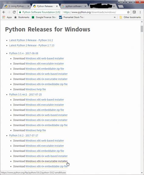The image size is (144, 175).
Task: Click the browser back arrow
Action: point(4,12)
